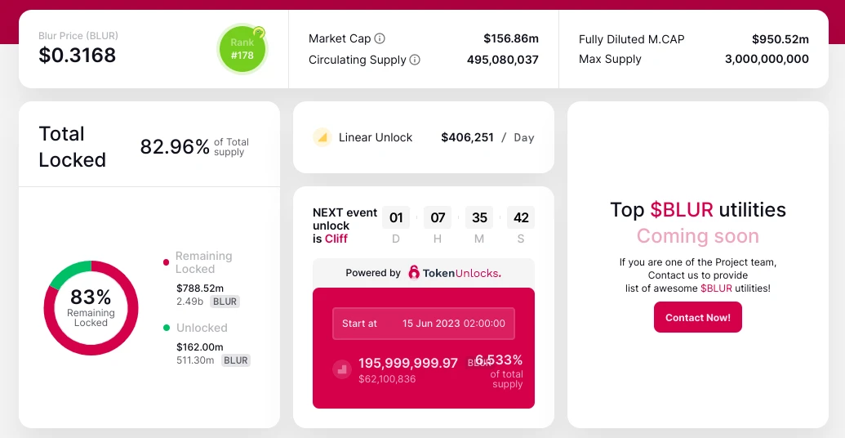Click the Linear Unlock chart icon
Screen dimensions: 845x438
322,137
